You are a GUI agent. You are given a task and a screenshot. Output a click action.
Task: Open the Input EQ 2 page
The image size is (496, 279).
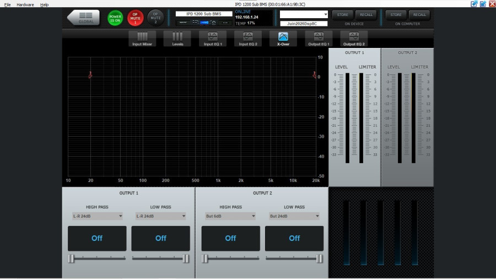click(x=248, y=39)
